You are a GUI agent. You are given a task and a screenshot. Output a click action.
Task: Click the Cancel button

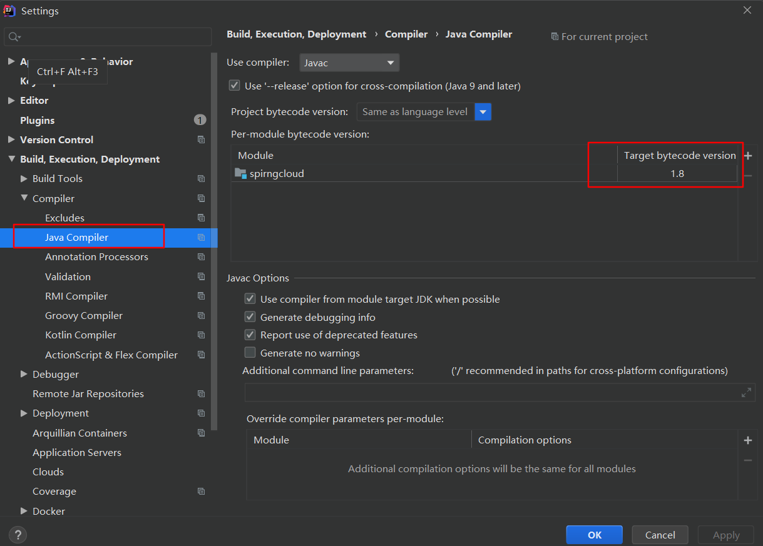[x=660, y=535]
